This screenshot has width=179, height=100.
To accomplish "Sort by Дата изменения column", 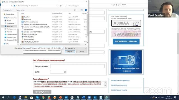I will point(57,13).
